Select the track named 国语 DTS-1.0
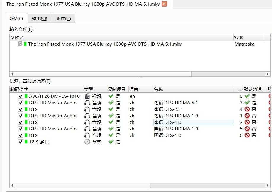272x192 pixels. [168, 135]
